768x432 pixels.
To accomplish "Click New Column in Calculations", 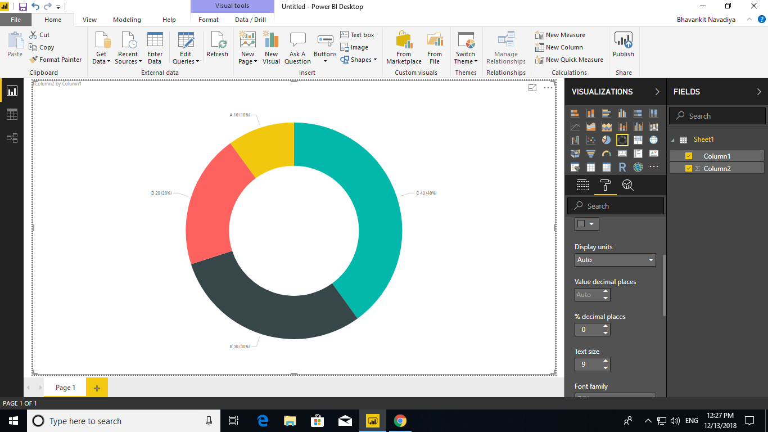I will click(x=559, y=47).
